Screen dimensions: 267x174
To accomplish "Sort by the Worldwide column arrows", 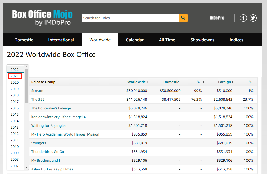I will click(x=148, y=82).
